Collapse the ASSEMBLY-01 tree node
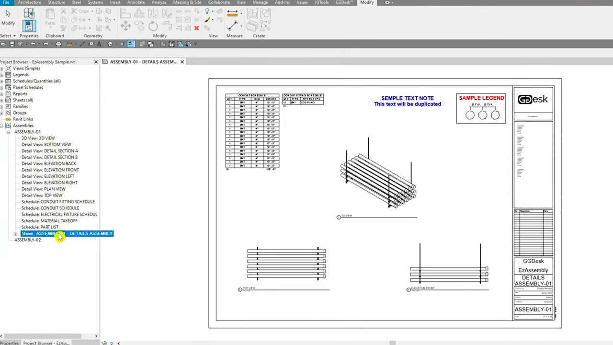Viewport: 613px width, 345px height. click(8, 132)
